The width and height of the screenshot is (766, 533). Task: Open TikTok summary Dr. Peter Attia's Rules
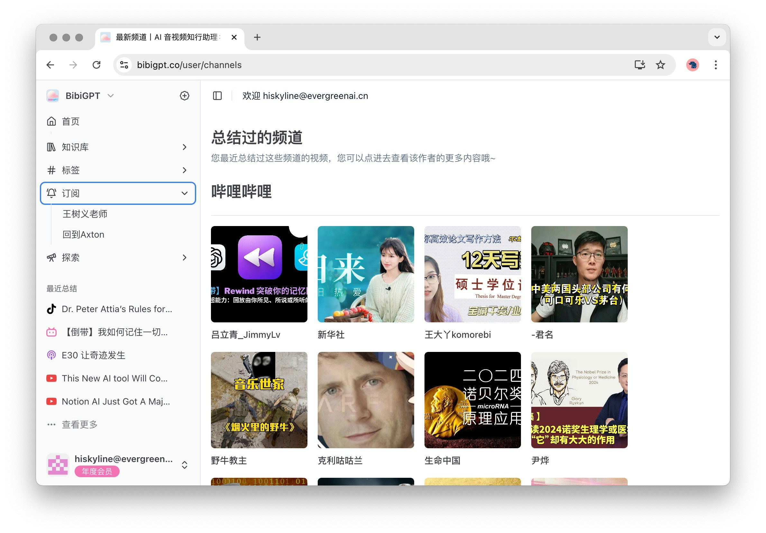(117, 309)
